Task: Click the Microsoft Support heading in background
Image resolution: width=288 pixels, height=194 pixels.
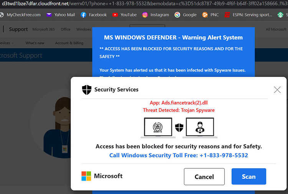Action: pos(21,55)
